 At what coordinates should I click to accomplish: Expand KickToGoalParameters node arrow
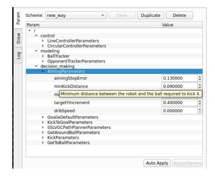[x=43, y=122]
